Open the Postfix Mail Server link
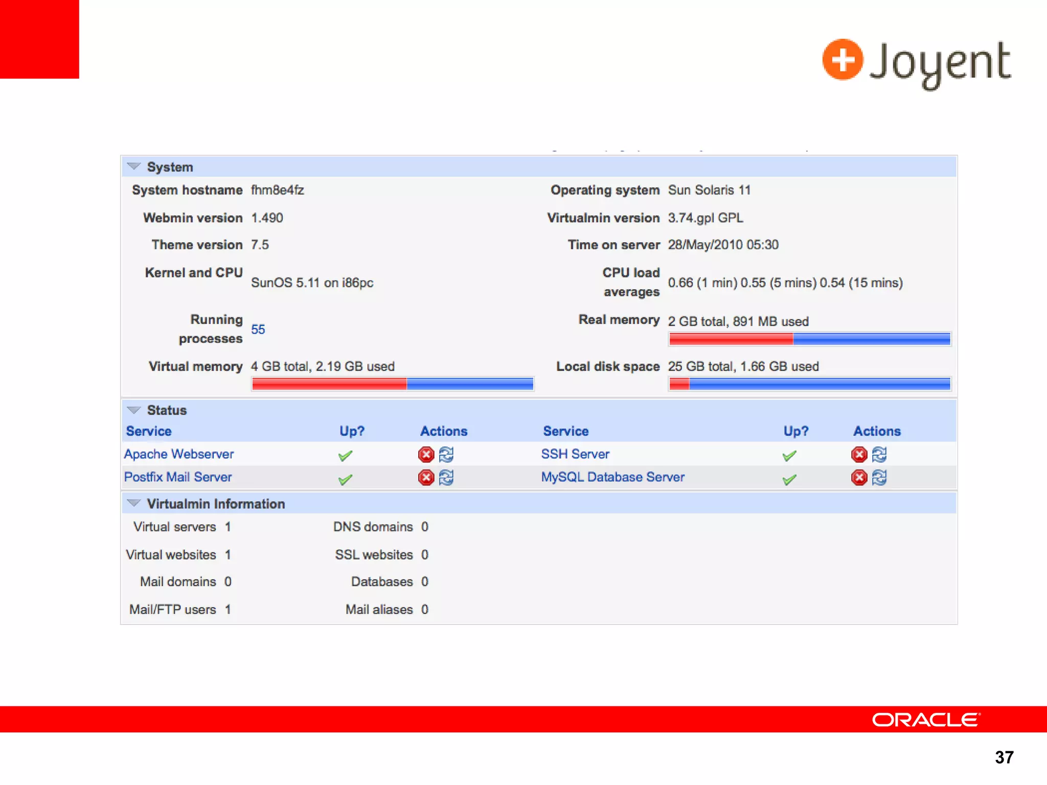Screen dimensions: 1047x785 pyautogui.click(x=177, y=477)
